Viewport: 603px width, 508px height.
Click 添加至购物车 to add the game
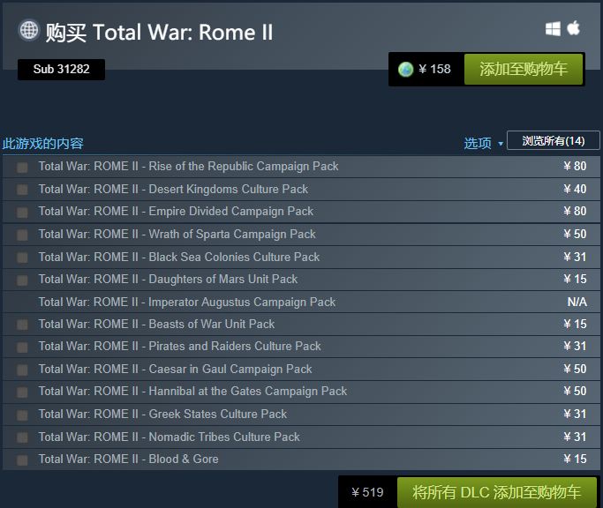click(x=524, y=69)
